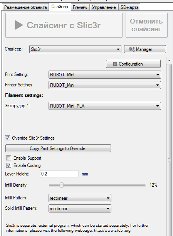
Task: Switch to the SD-карта tab
Action: click(129, 7)
